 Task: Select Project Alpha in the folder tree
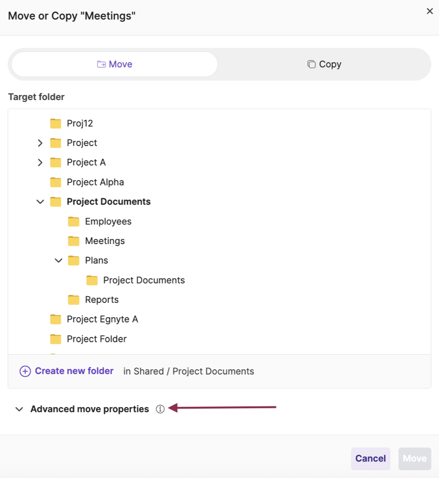[95, 182]
